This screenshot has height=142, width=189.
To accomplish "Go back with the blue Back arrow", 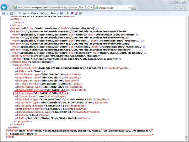I will click(x=4, y=7).
